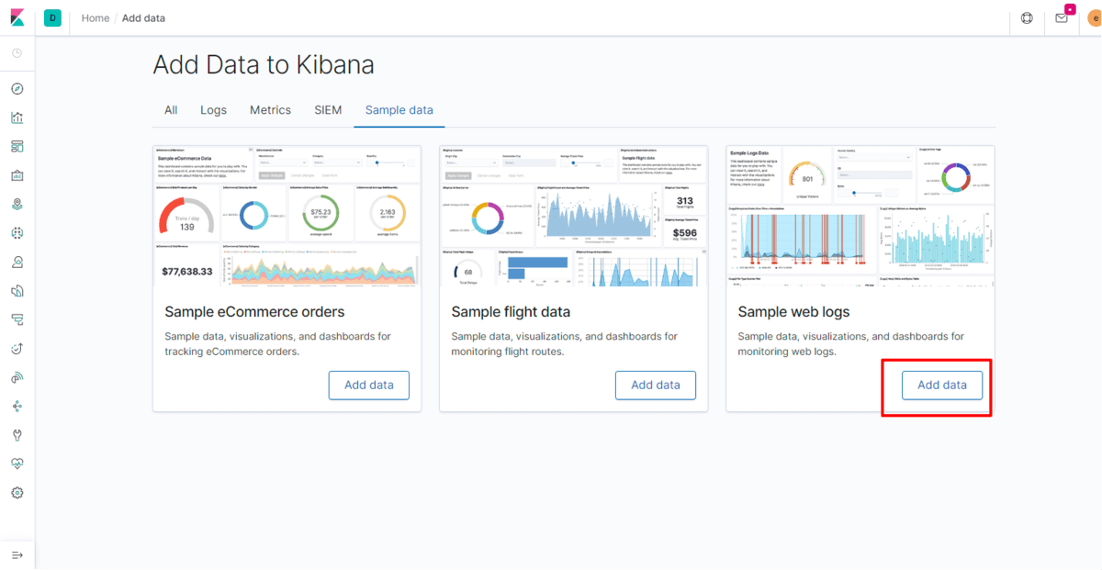The image size is (1102, 570).
Task: Click the Home breadcrumb link
Action: 96,18
